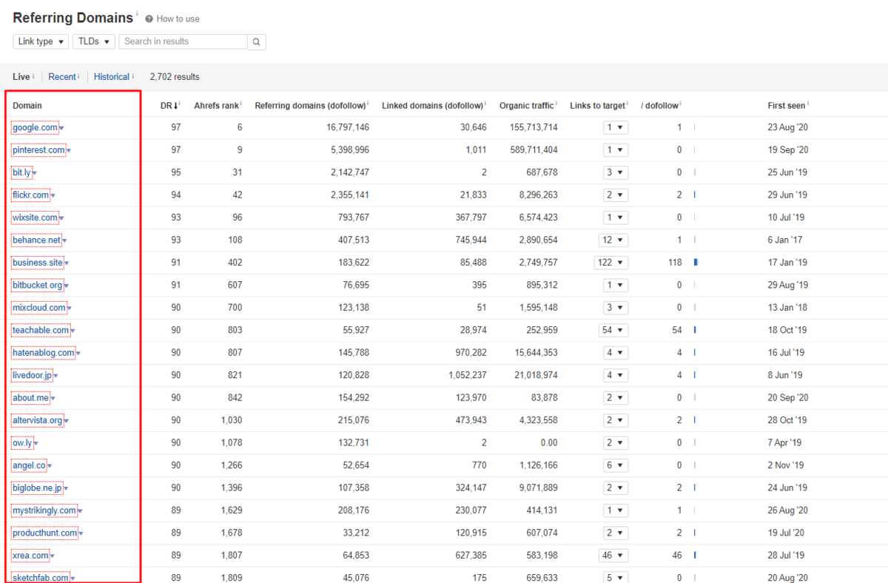The width and height of the screenshot is (888, 583).
Task: Open links-to-target dropdown showing 6 for angel.co
Action: pyautogui.click(x=616, y=465)
